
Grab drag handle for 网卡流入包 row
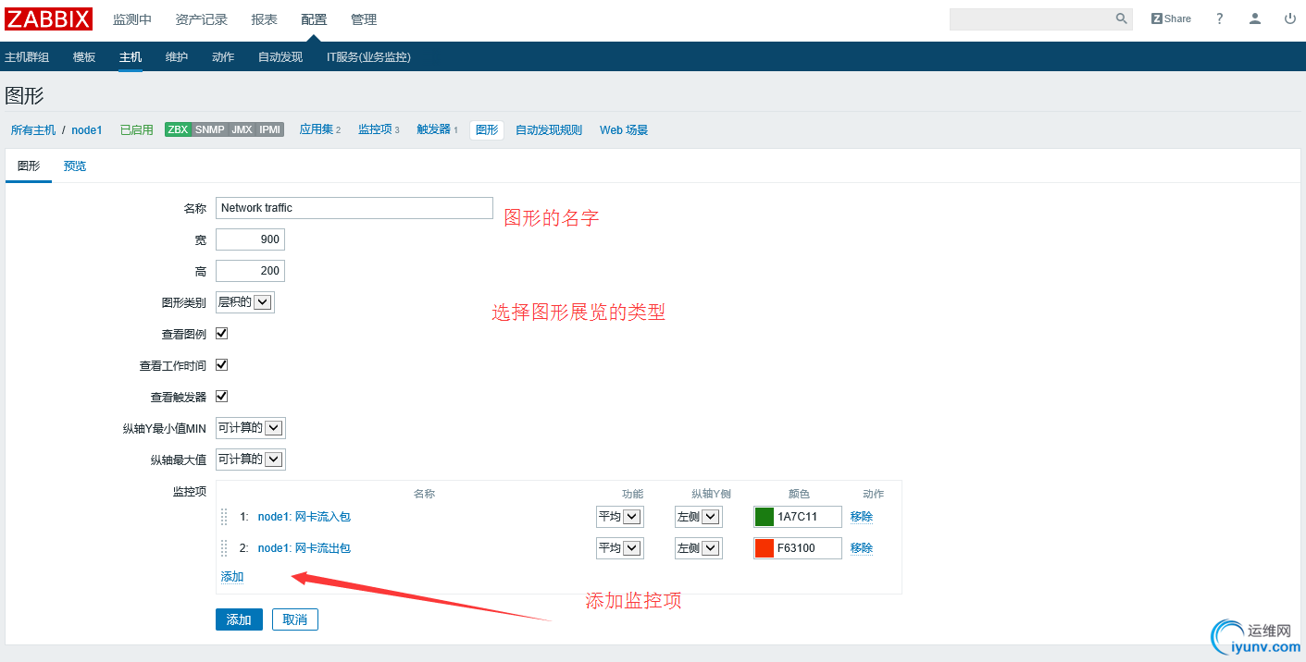click(224, 517)
